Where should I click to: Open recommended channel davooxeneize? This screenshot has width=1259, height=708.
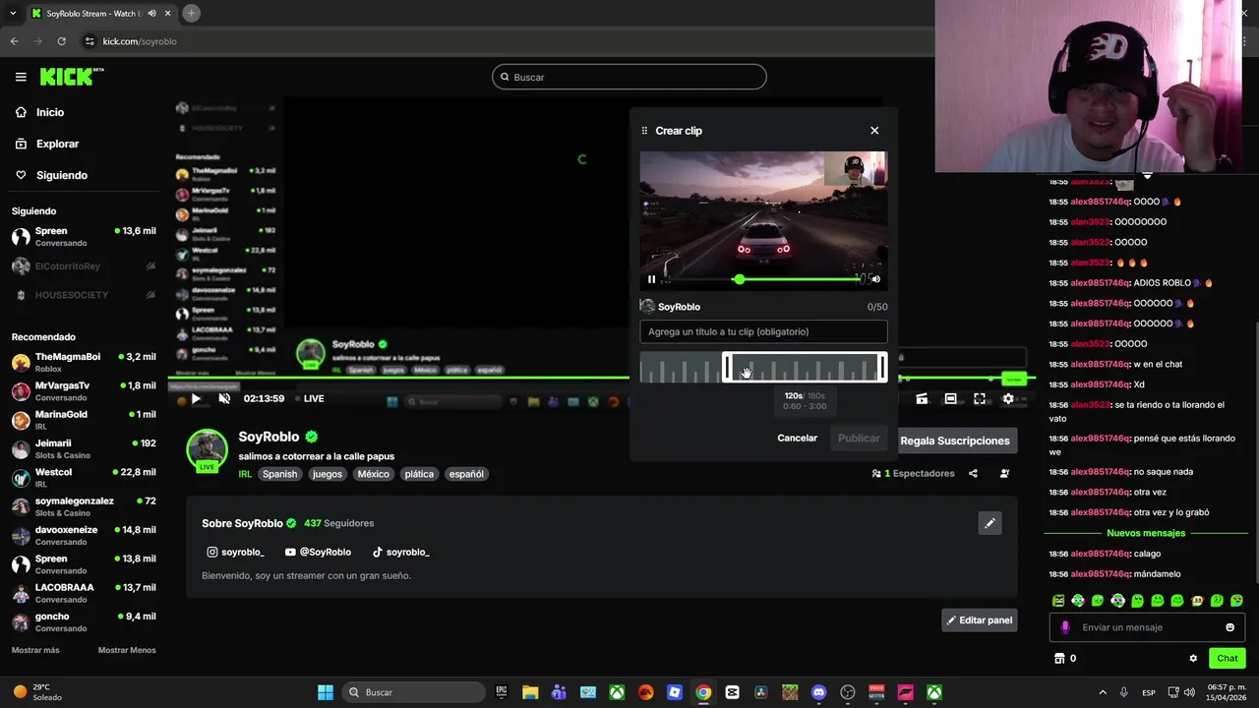coord(84,535)
